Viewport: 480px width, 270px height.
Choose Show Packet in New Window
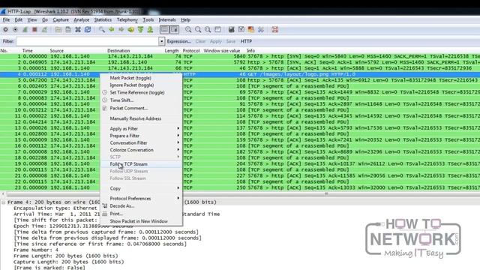click(141, 221)
